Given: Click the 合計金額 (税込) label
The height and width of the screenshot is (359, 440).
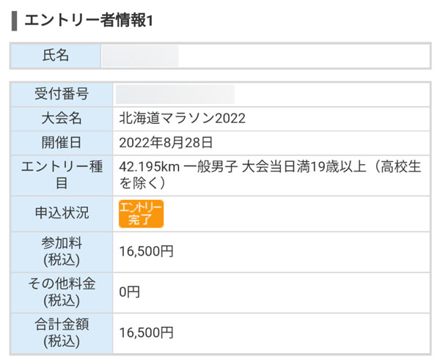Looking at the screenshot, I should 62,333.
